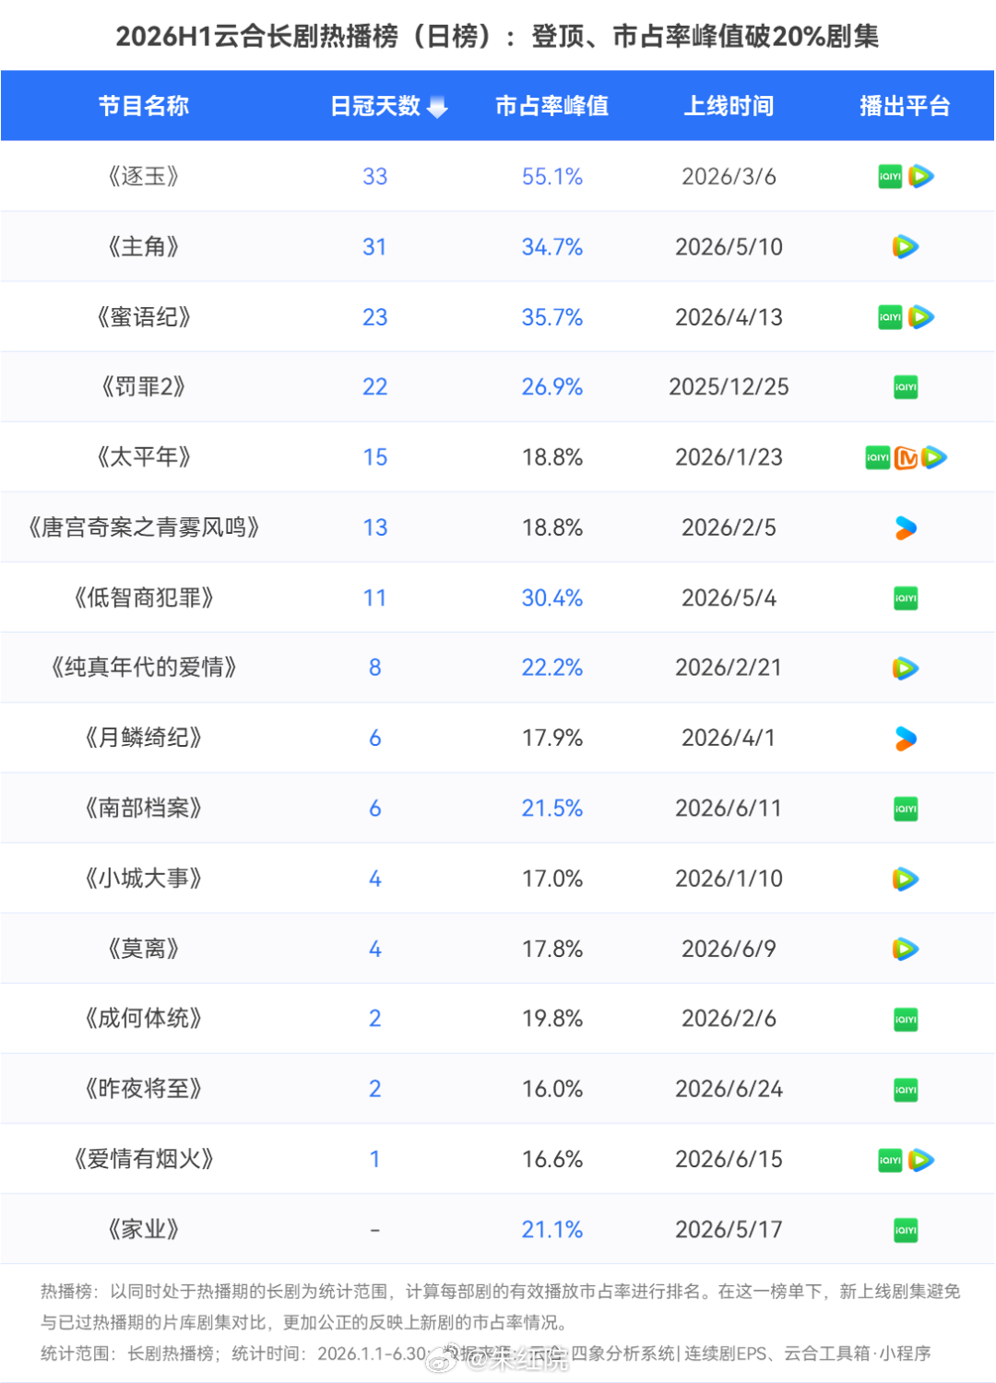Click the 21.5% peak share value
This screenshot has height=1383, width=996.
pyautogui.click(x=552, y=809)
